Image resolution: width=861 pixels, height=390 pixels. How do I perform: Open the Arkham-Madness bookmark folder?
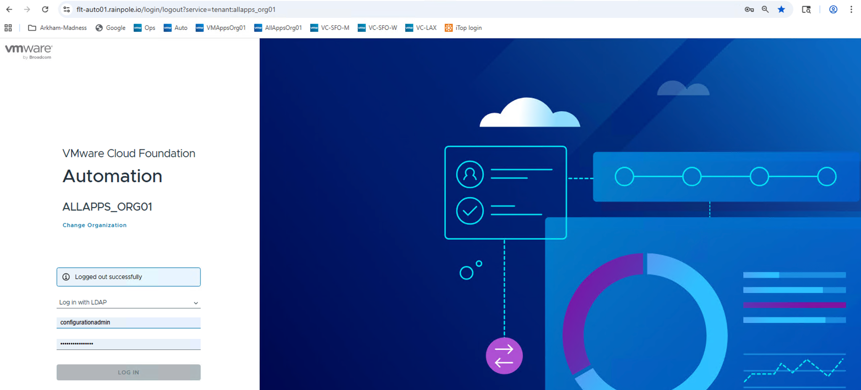[x=58, y=28]
